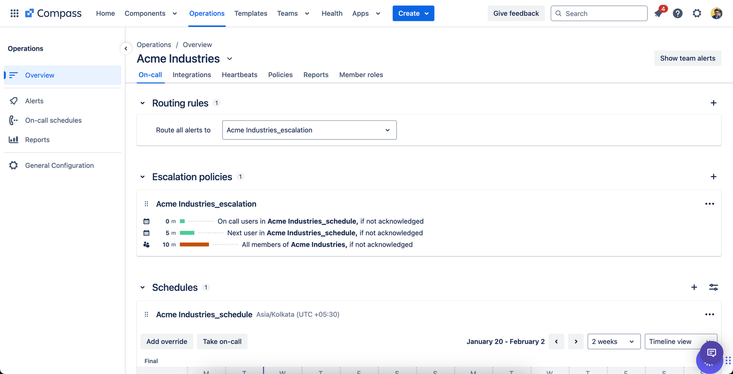Switch to the Heartbeats tab

pos(239,75)
